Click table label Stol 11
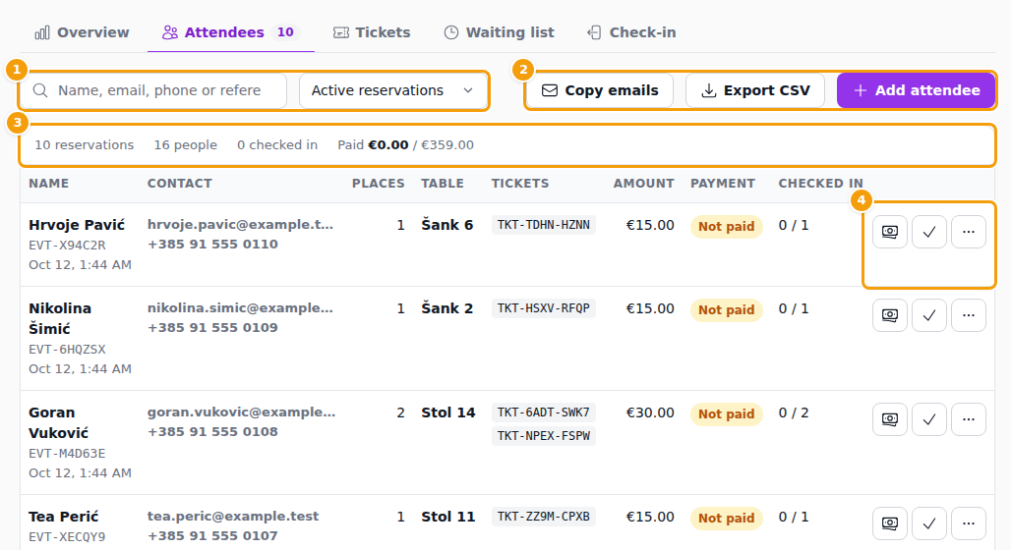 tap(448, 517)
